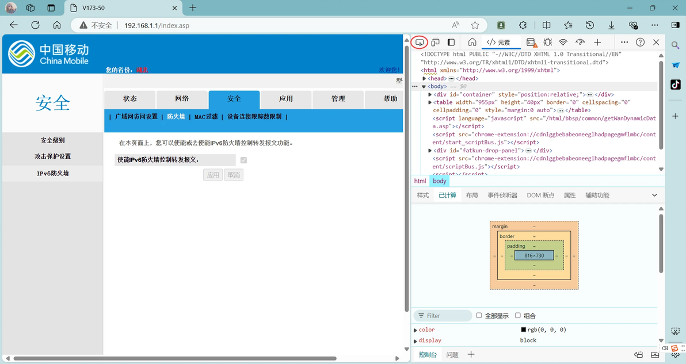The image size is (686, 364).
Task: Open browser extensions puzzle icon
Action: [523, 25]
